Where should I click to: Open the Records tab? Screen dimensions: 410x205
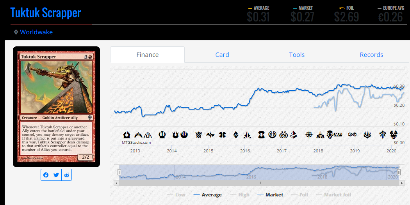coord(372,55)
